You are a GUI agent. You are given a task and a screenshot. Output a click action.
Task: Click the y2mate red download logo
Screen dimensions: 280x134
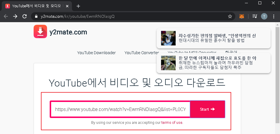pyautogui.click(x=40, y=31)
